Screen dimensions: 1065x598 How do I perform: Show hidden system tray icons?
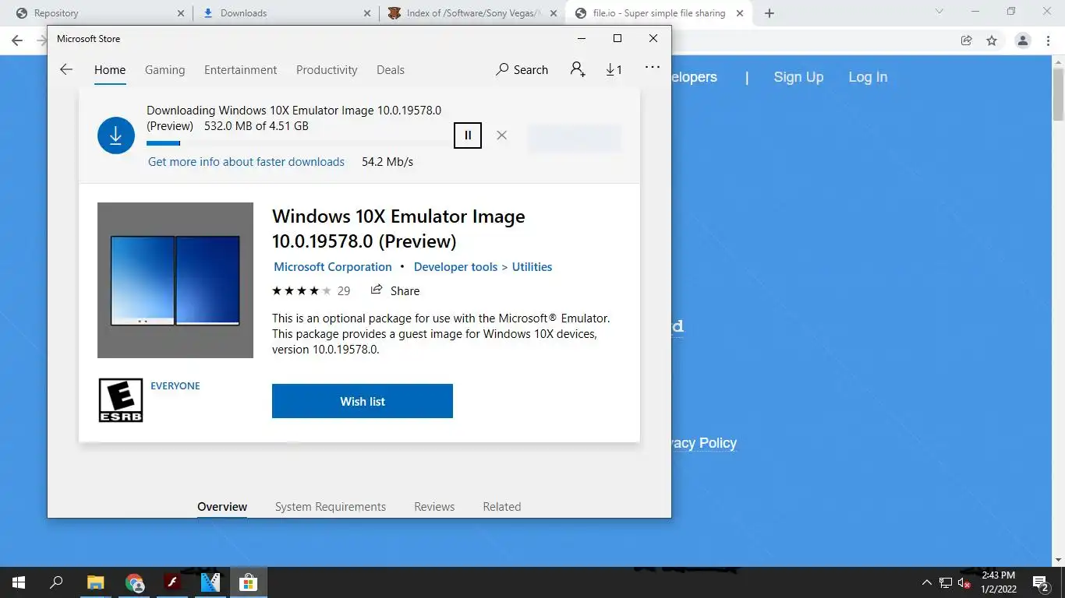coord(926,582)
